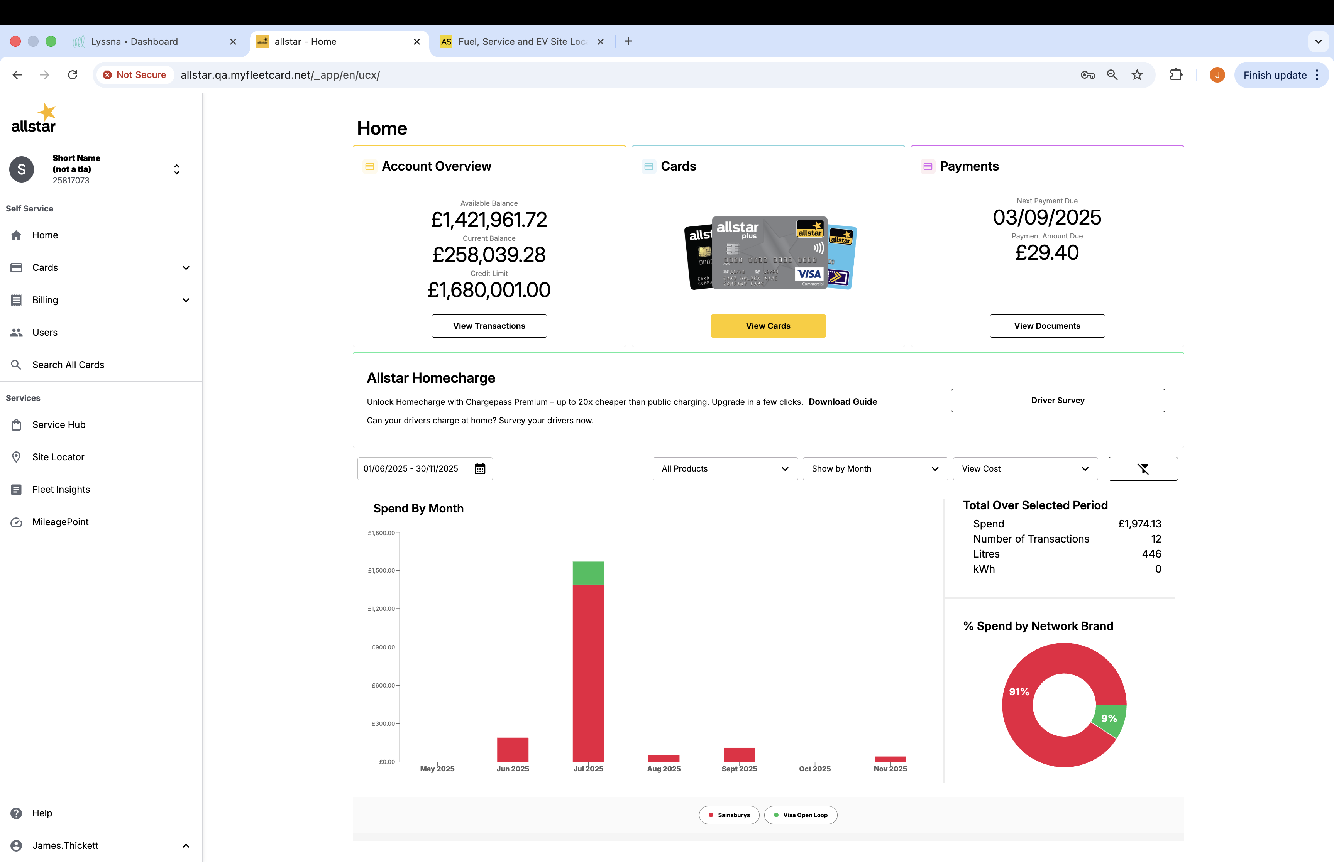Click the View Cards button
The width and height of the screenshot is (1334, 862).
[x=768, y=326]
